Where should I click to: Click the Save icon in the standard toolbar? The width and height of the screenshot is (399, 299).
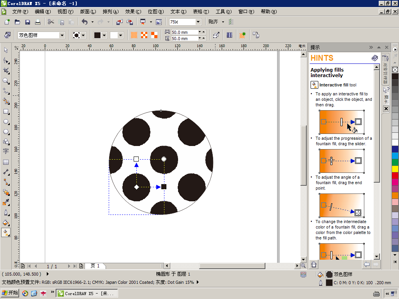28,22
